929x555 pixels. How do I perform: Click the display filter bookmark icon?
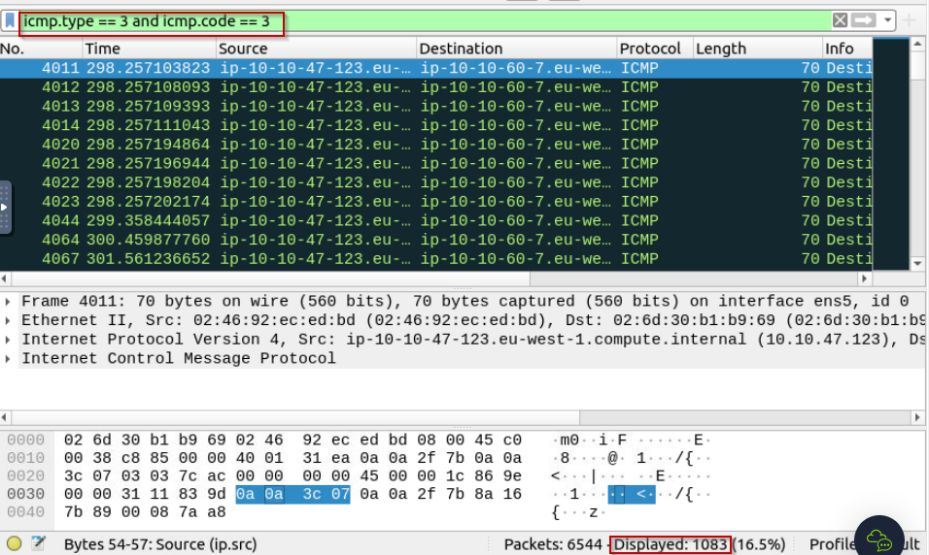(x=10, y=20)
